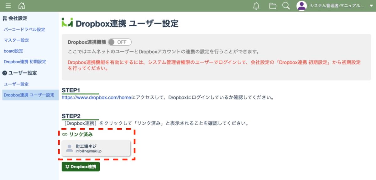The height and width of the screenshot is (180, 376).
Task: Select マスター設定 from sidebar
Action: tap(16, 40)
